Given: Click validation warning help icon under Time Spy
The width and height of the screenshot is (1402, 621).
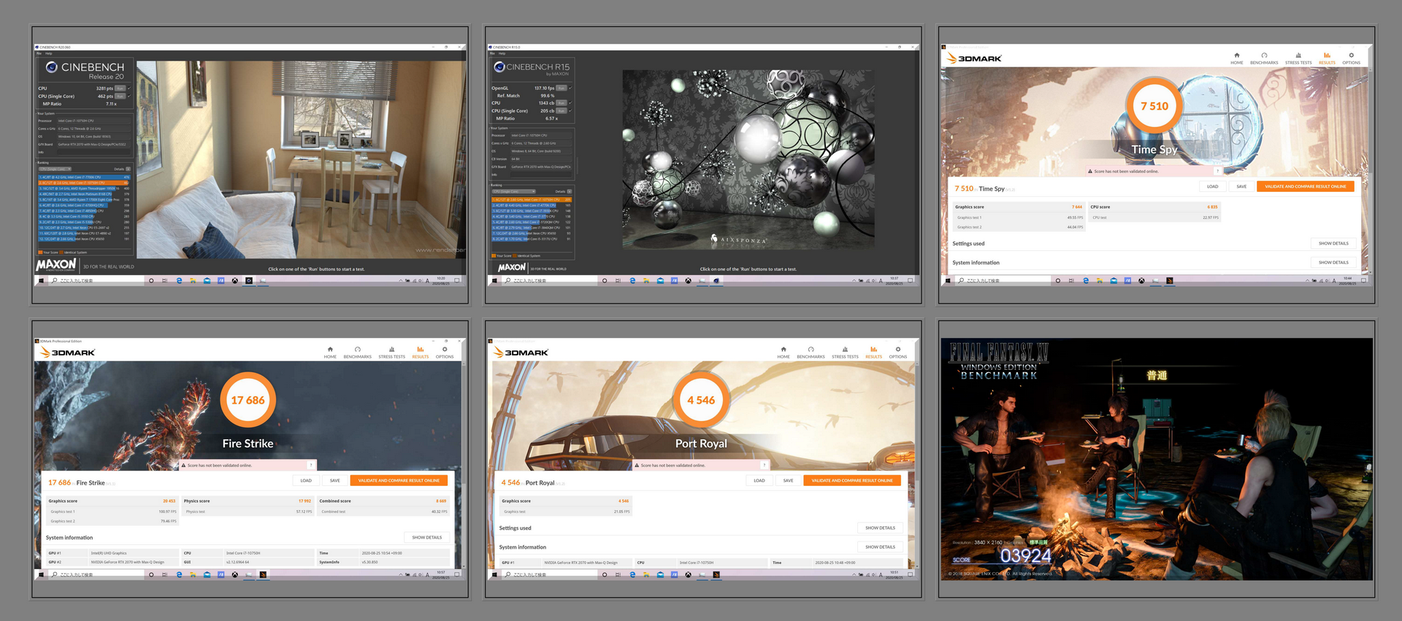Looking at the screenshot, I should 1217,171.
